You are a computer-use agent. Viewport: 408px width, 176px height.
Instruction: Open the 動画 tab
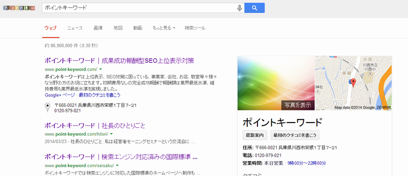coord(138,28)
